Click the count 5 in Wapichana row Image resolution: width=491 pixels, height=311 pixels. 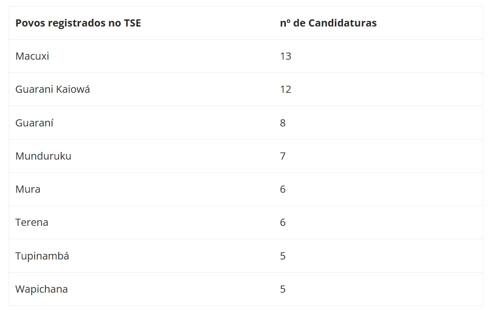(283, 290)
